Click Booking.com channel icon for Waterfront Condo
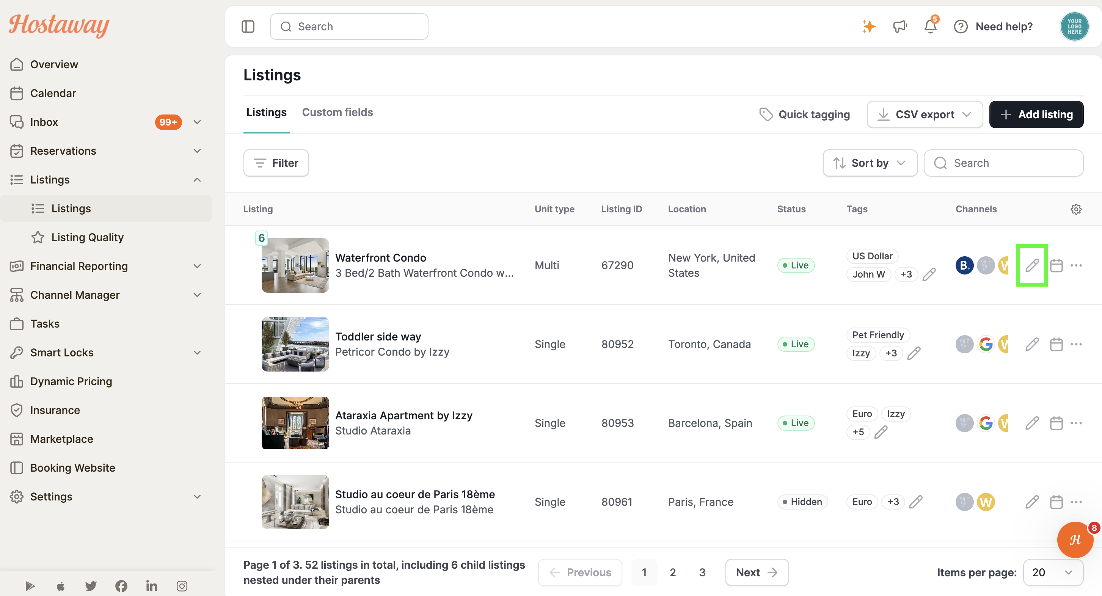The width and height of the screenshot is (1102, 596). tap(964, 265)
